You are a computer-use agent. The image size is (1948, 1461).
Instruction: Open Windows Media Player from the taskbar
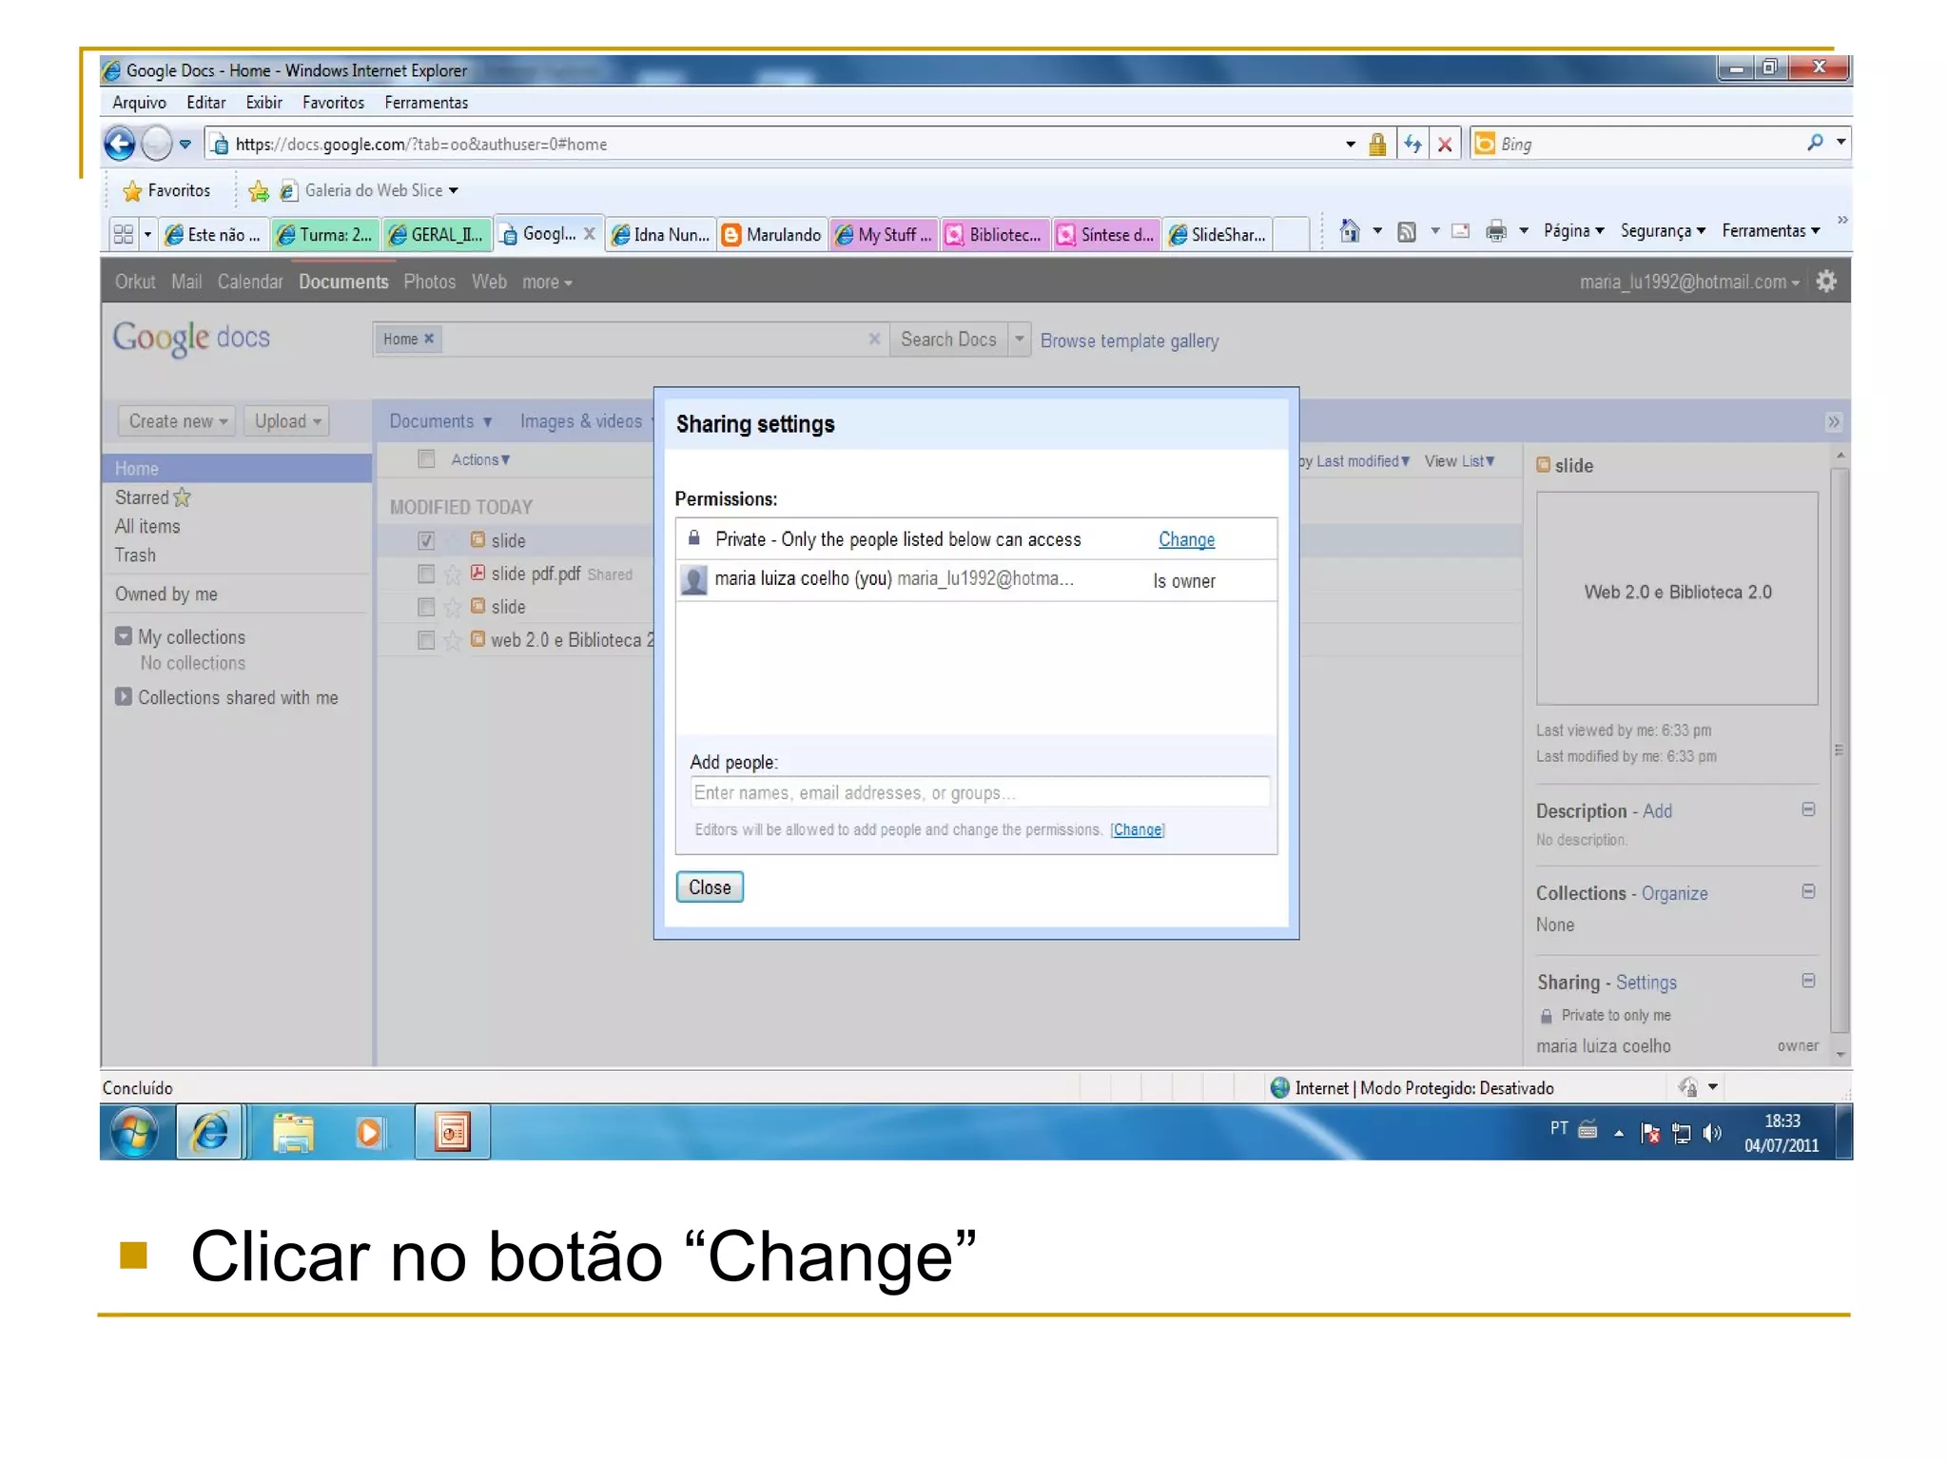[370, 1132]
